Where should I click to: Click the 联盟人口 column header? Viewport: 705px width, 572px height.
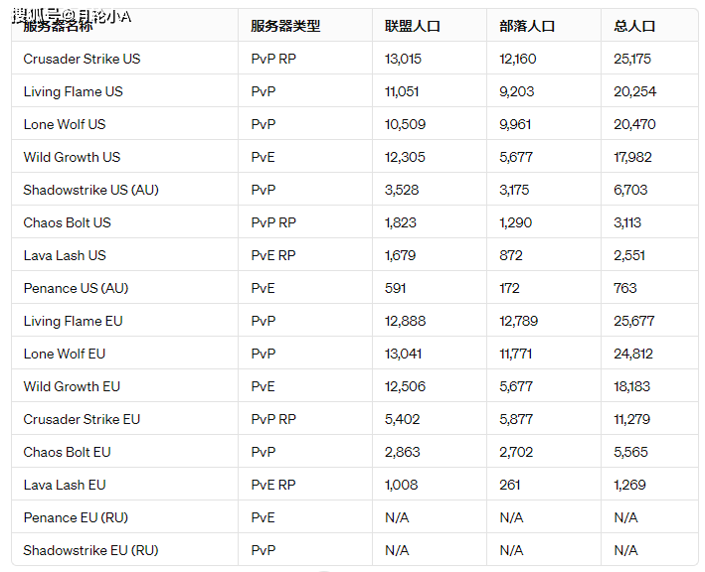[x=412, y=26]
